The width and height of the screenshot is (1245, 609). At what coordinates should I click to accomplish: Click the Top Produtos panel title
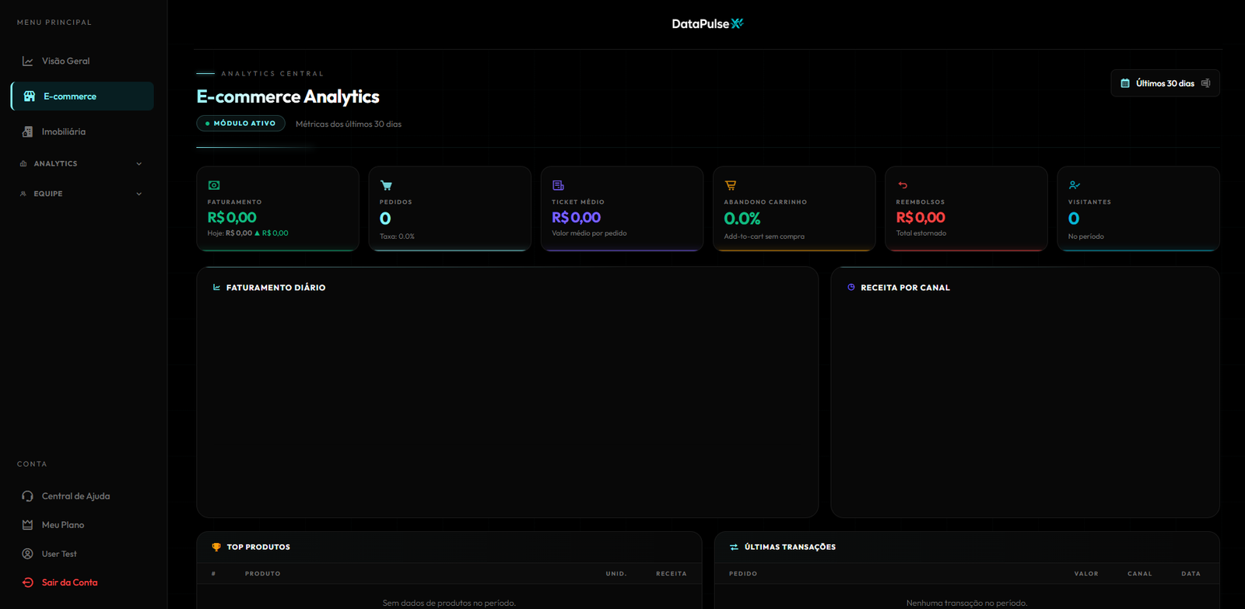pos(258,547)
